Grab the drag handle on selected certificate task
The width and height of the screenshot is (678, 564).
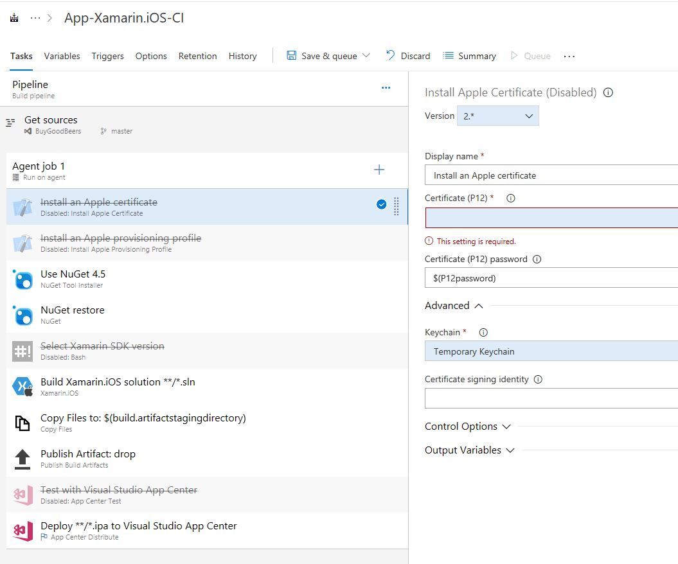pyautogui.click(x=396, y=207)
